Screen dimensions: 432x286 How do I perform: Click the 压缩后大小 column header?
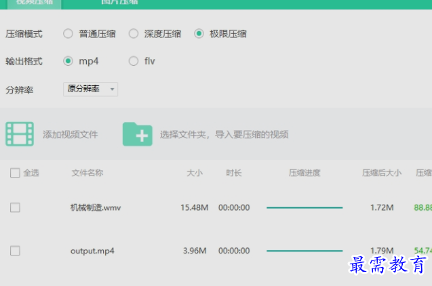[382, 173]
